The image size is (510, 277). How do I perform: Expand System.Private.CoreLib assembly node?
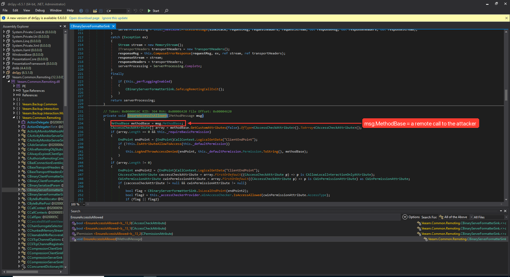coord(4,32)
